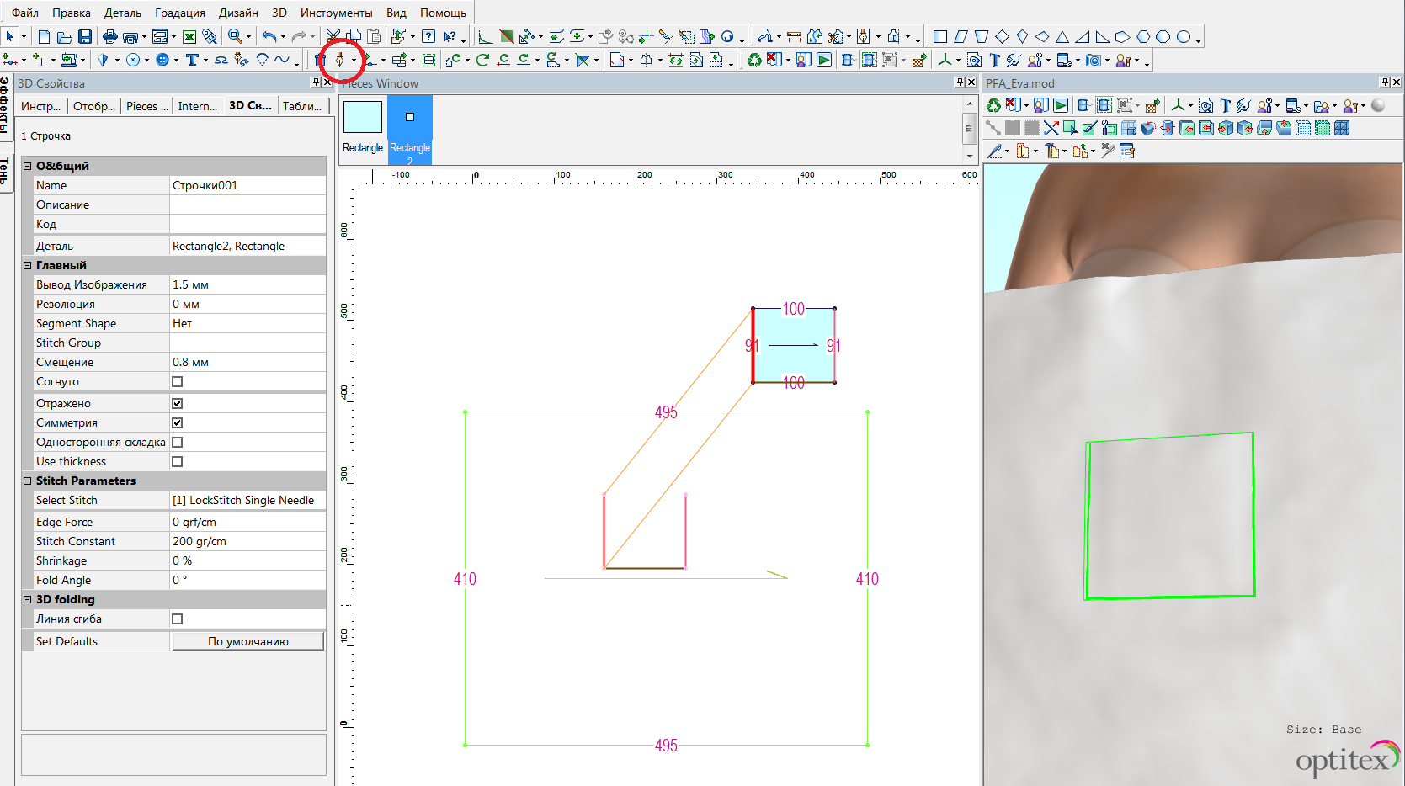Switch to the Табли... tab
The height and width of the screenshot is (786, 1405).
302,106
